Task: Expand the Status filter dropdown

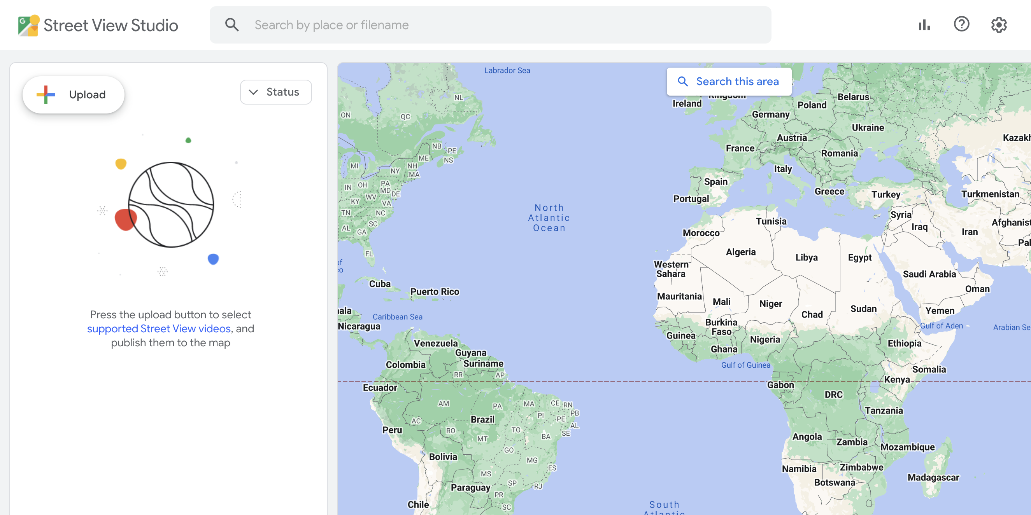Action: 276,92
